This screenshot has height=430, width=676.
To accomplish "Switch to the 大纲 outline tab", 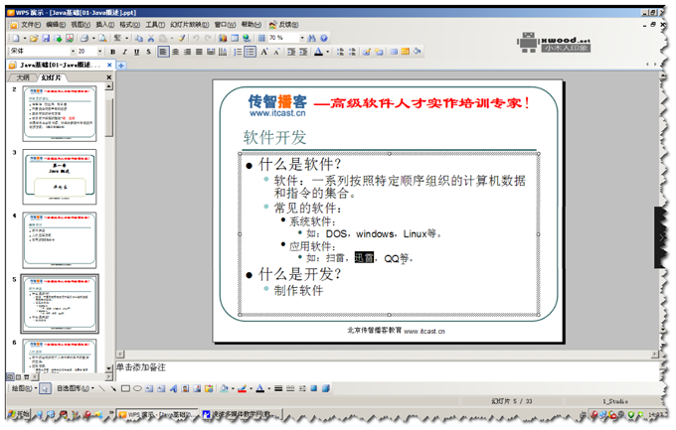I will pyautogui.click(x=23, y=77).
